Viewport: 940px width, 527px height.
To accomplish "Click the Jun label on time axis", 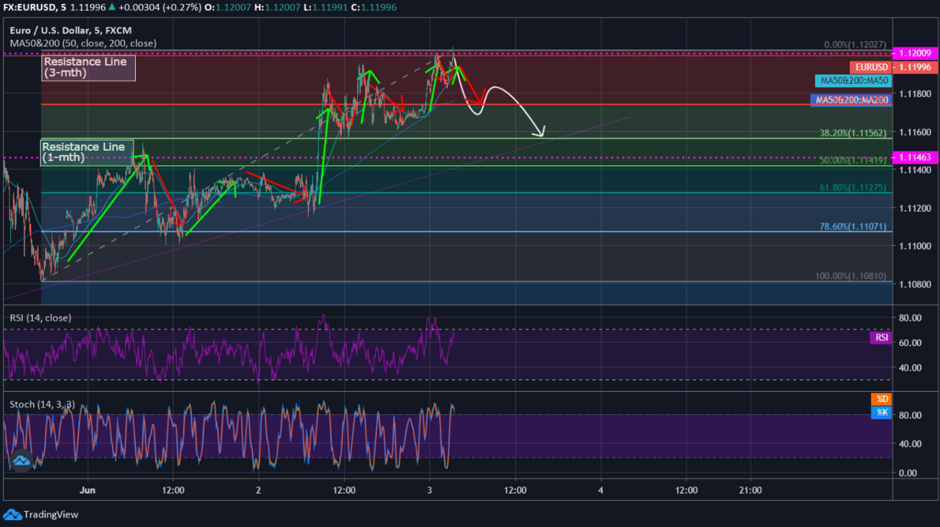I will (87, 489).
